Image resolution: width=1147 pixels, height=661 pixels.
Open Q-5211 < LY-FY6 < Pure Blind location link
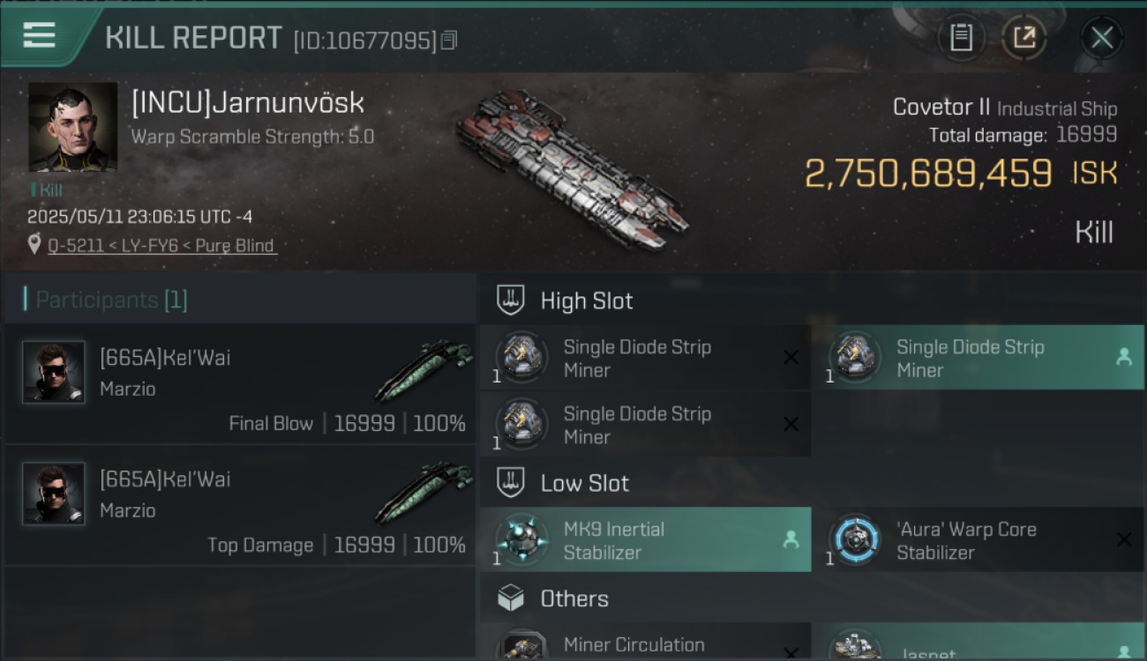tap(161, 245)
